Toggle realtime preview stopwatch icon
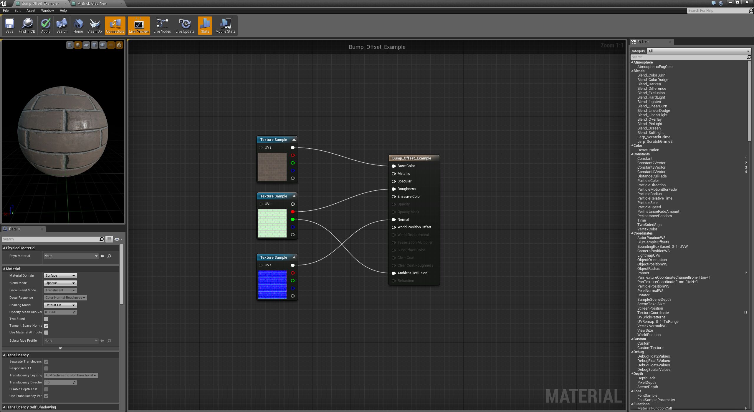This screenshot has width=754, height=412. 119,45
